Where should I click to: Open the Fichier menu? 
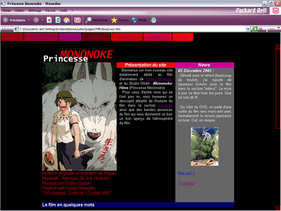(6, 11)
